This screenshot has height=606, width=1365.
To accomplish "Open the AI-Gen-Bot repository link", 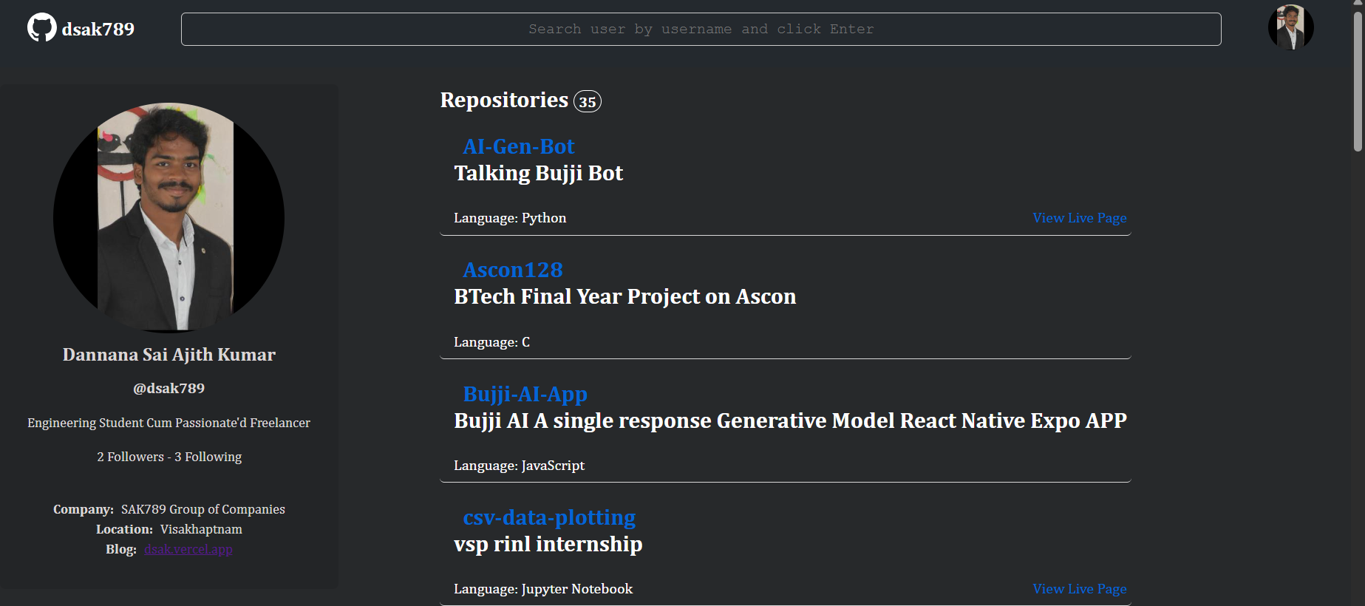I will pyautogui.click(x=518, y=146).
